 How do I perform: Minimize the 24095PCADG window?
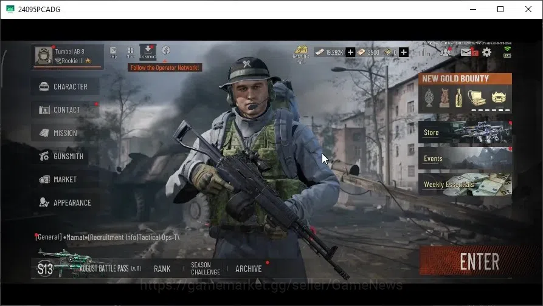[473, 9]
